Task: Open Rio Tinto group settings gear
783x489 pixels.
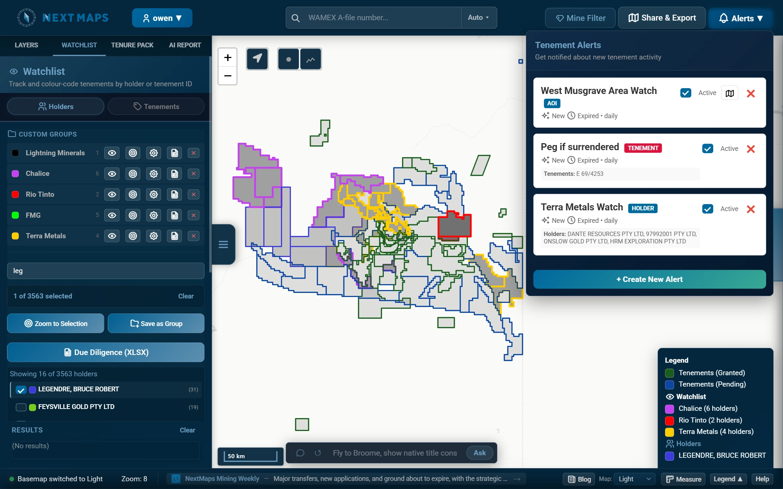Action: [x=154, y=194]
